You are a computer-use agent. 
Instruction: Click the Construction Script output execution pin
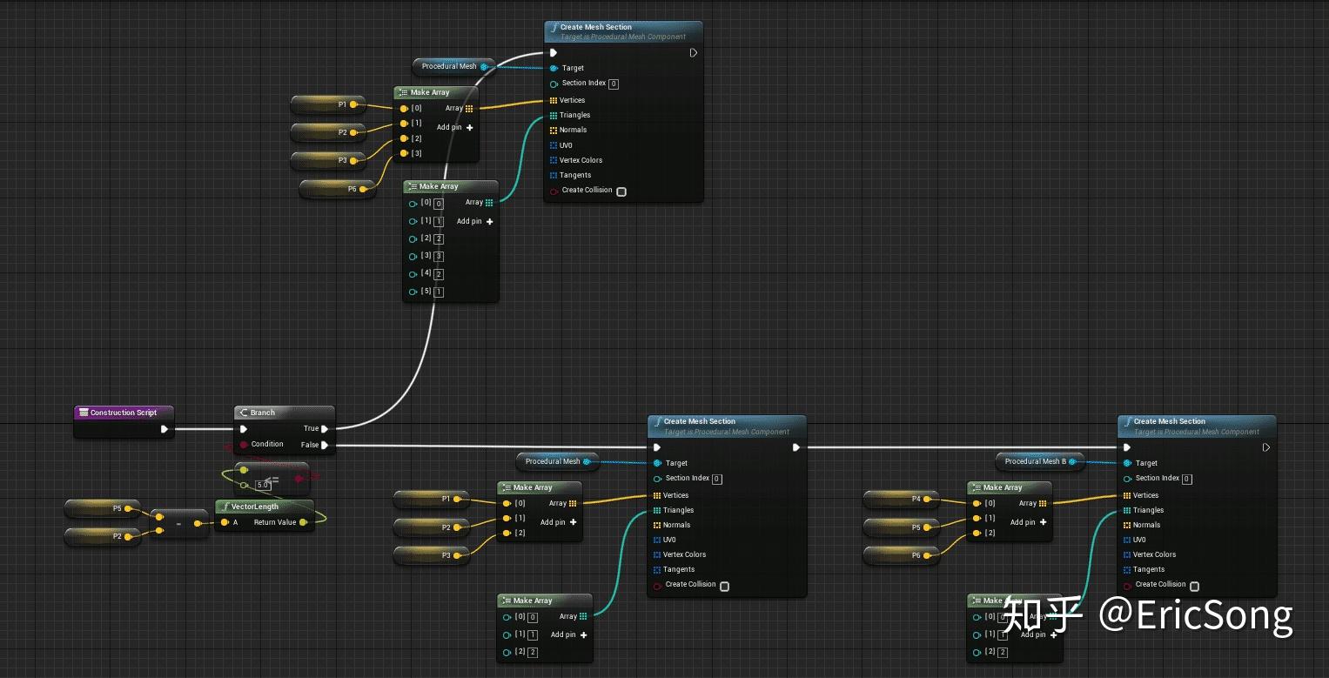point(165,428)
